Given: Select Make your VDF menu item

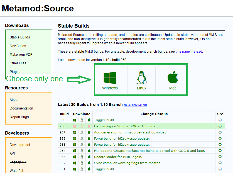Looking at the screenshot, I should click(x=21, y=54).
